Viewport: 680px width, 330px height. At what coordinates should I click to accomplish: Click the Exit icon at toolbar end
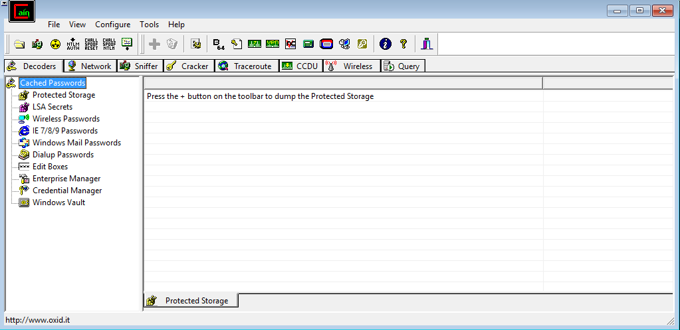click(x=427, y=44)
